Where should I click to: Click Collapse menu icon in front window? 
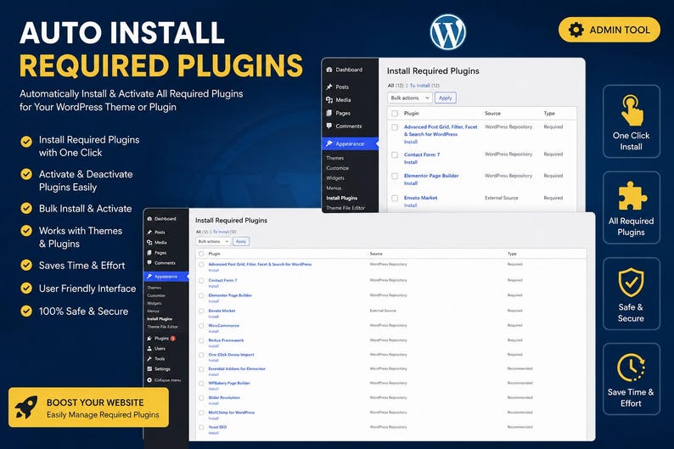[149, 379]
